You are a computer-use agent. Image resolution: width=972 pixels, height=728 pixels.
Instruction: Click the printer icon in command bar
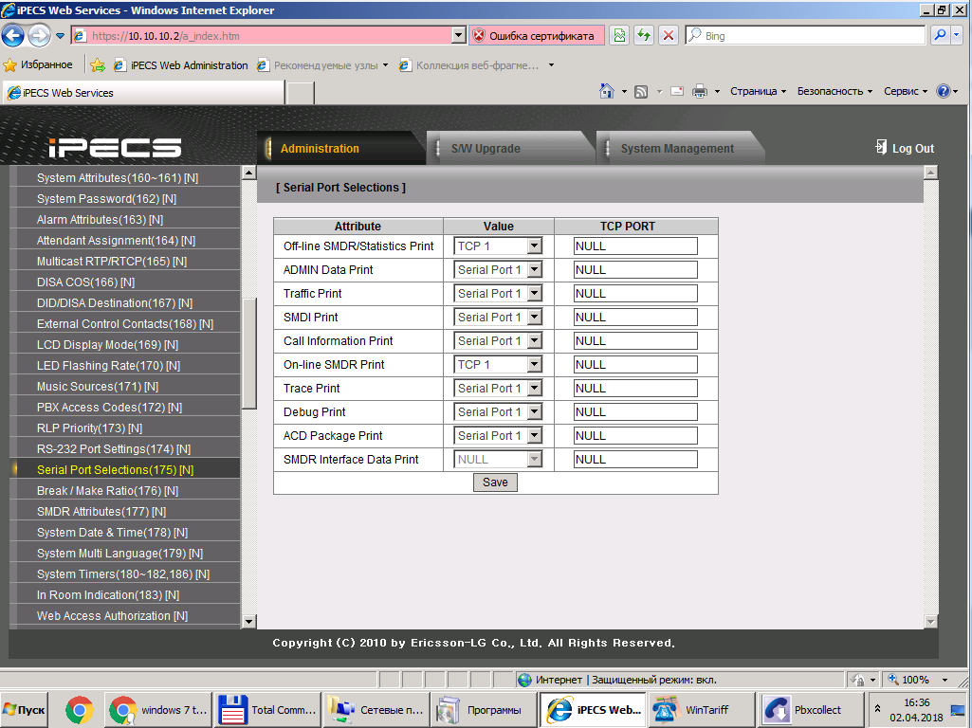[x=700, y=92]
